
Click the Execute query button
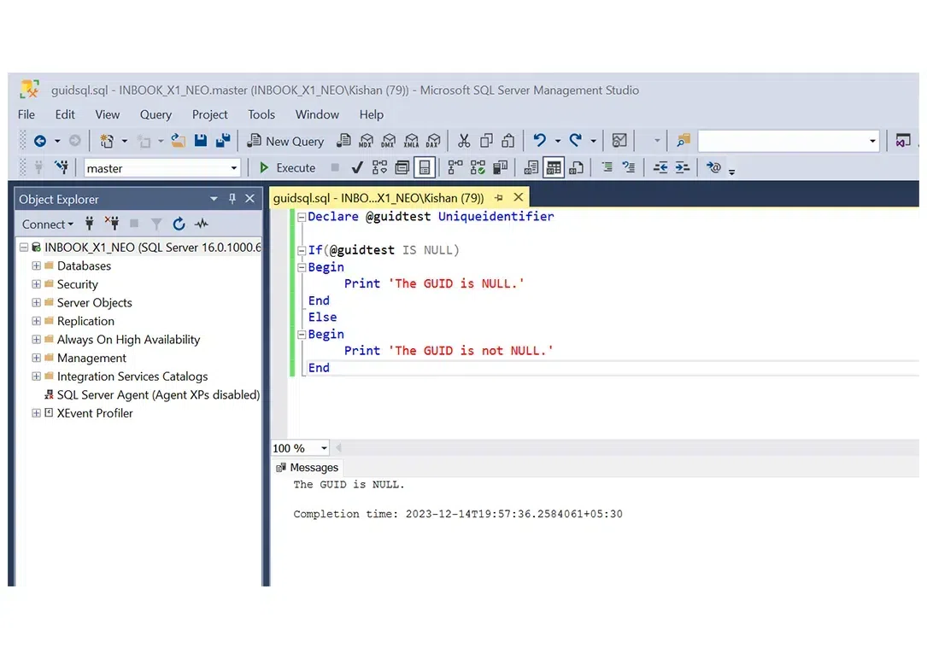(288, 168)
